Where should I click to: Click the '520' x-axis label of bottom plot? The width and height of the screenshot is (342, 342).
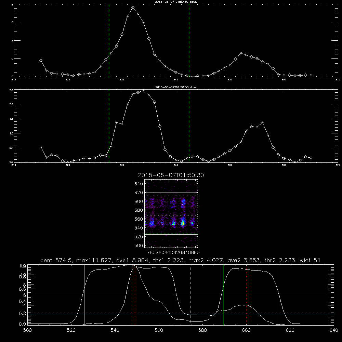(71, 330)
